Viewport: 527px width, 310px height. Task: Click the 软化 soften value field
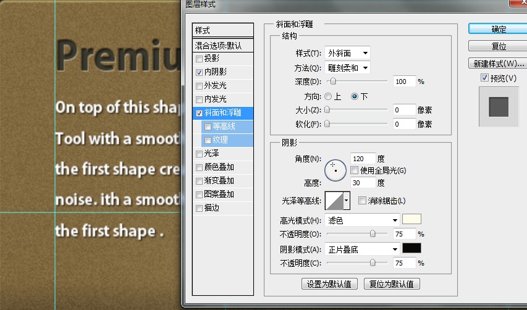(x=404, y=124)
